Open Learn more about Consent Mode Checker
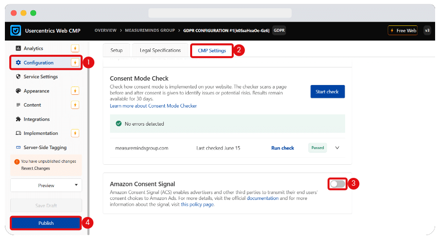The image size is (440, 239). tap(153, 106)
